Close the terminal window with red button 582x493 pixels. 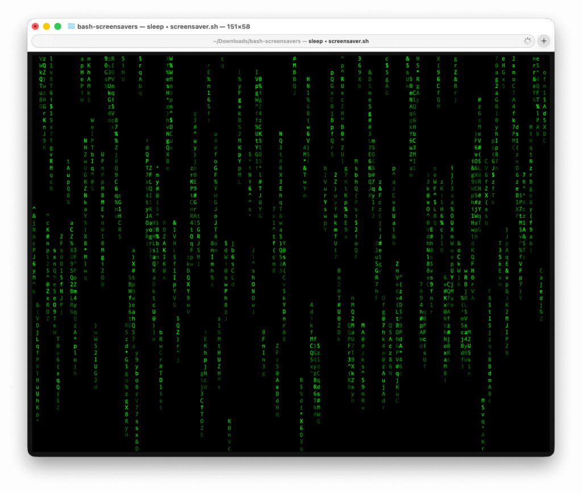coord(35,26)
